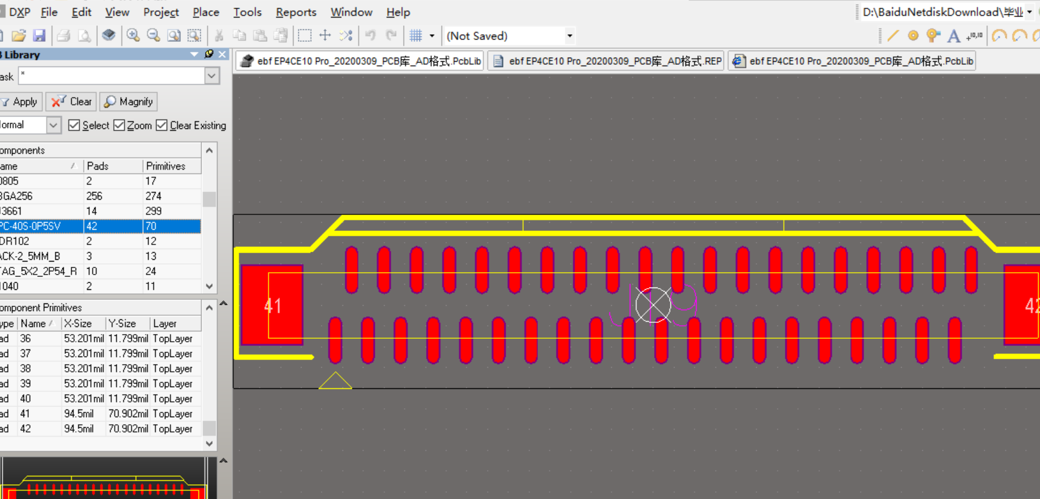The width and height of the screenshot is (1040, 499).
Task: Click the Zoom Selected Area icon
Action: tap(194, 36)
